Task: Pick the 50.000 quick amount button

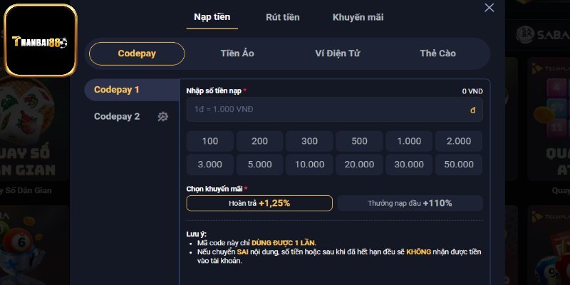Action: tap(459, 165)
